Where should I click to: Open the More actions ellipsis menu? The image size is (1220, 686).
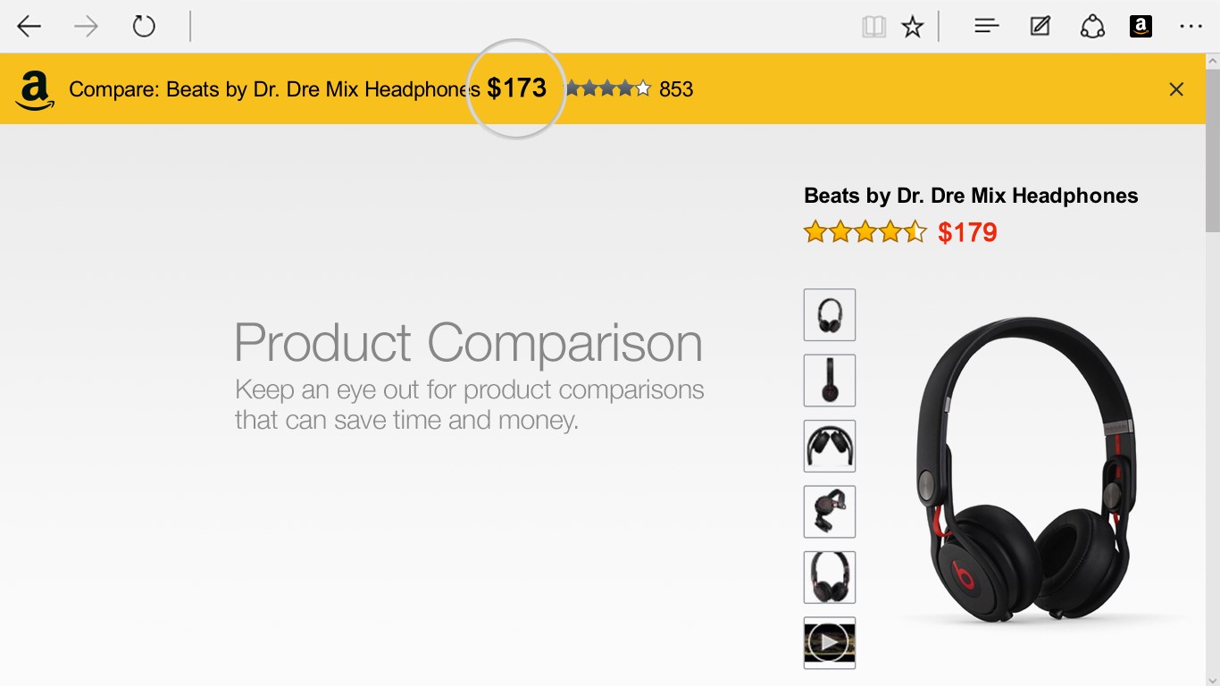pyautogui.click(x=1191, y=27)
